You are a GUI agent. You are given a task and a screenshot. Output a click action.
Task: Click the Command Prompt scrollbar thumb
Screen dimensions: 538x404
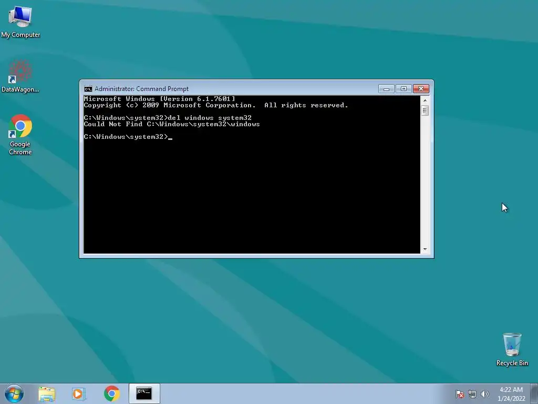click(x=425, y=110)
